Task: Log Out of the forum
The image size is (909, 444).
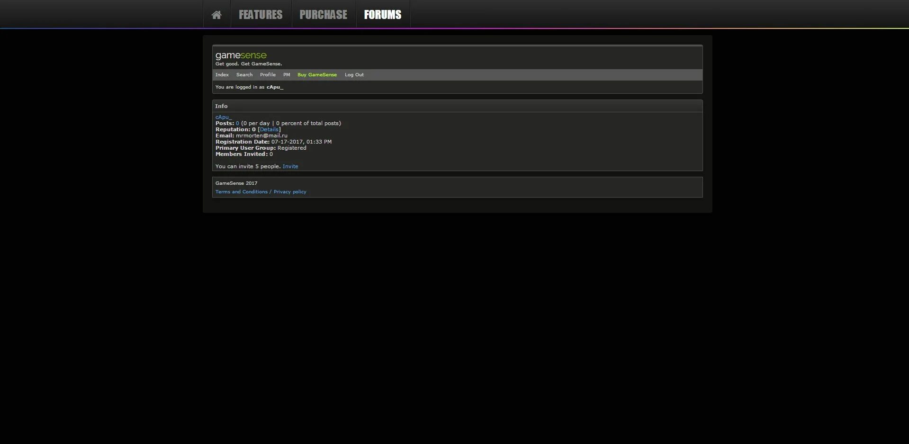Action: click(354, 75)
